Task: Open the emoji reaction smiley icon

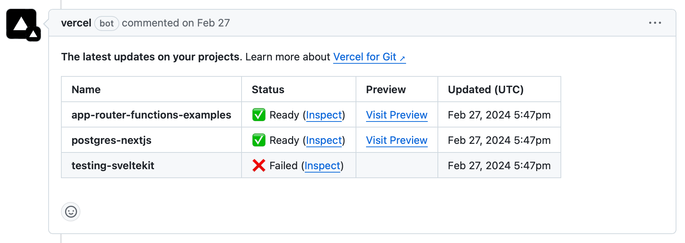Action: click(71, 212)
